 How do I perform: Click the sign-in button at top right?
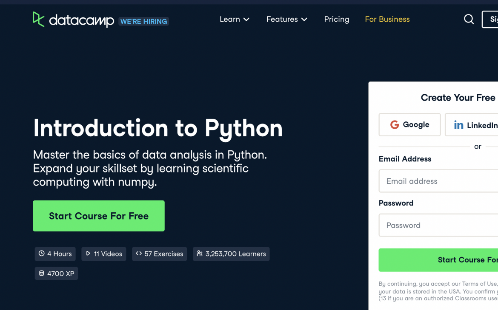pyautogui.click(x=490, y=20)
